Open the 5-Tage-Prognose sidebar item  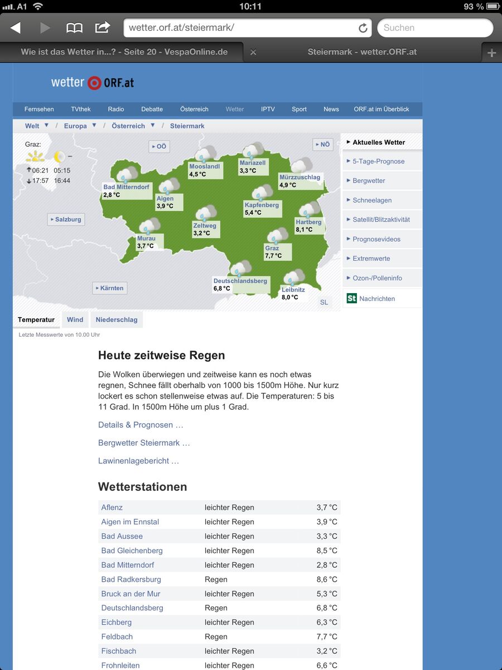pyautogui.click(x=378, y=161)
